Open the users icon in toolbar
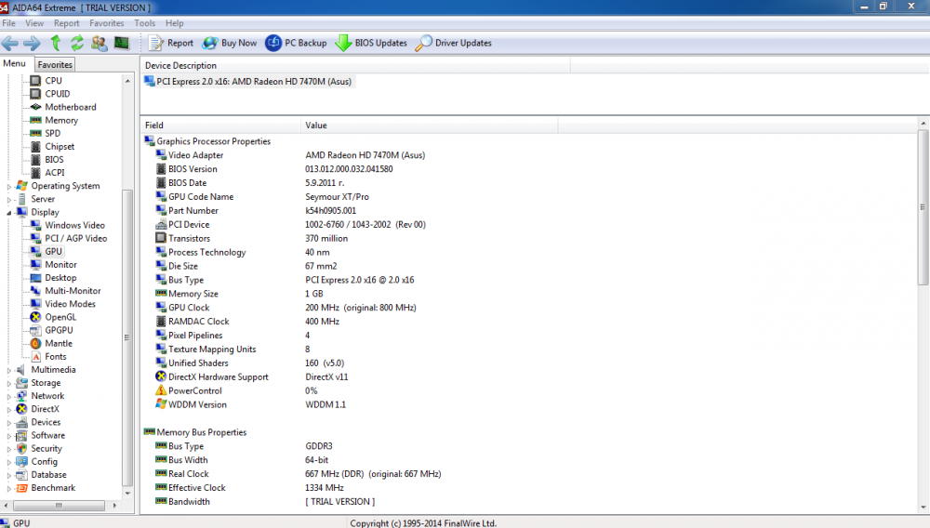 click(x=100, y=43)
